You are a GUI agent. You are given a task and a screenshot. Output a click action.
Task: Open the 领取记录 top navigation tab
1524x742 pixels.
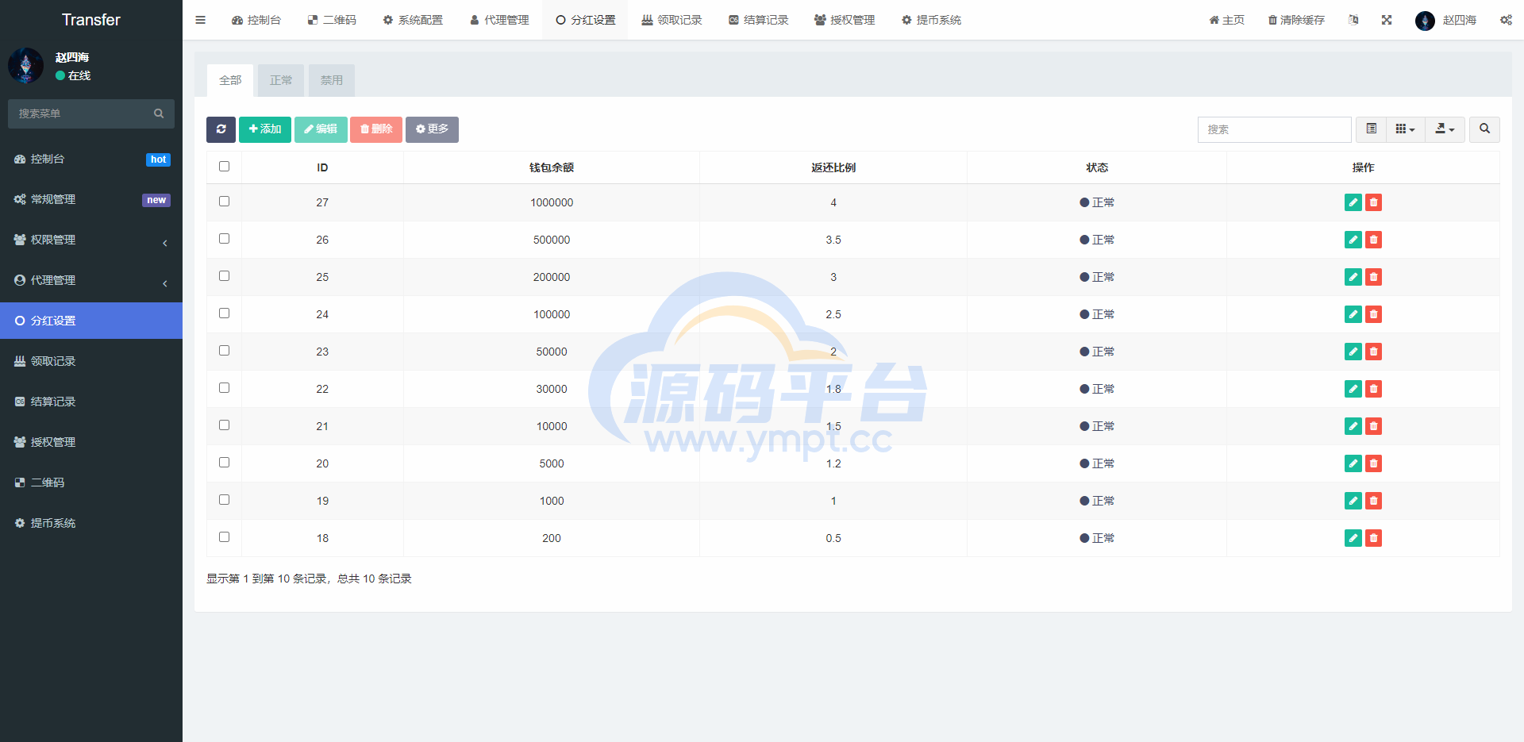(x=672, y=20)
